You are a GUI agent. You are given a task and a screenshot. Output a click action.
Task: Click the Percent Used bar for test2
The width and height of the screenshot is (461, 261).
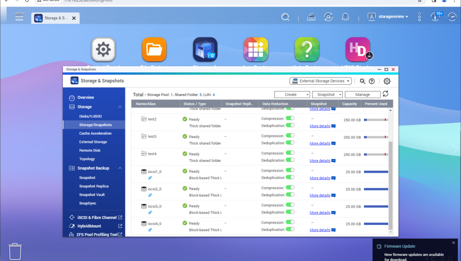click(376, 120)
